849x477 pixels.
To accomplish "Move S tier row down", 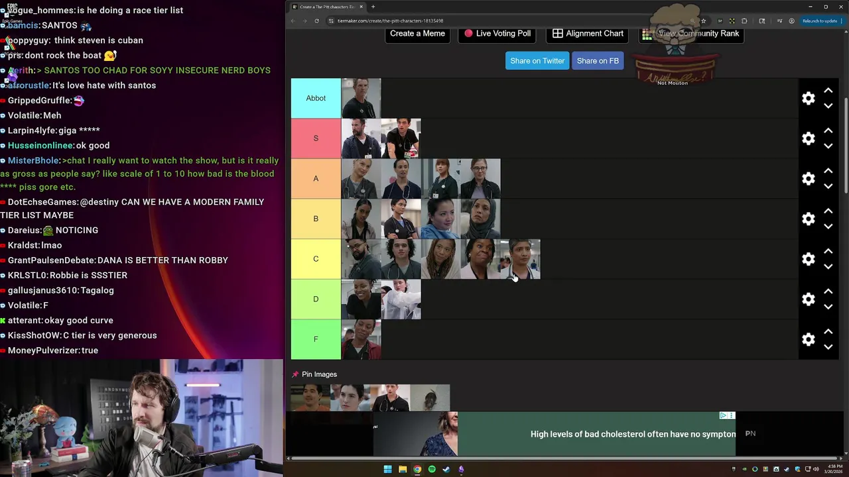I will (828, 146).
